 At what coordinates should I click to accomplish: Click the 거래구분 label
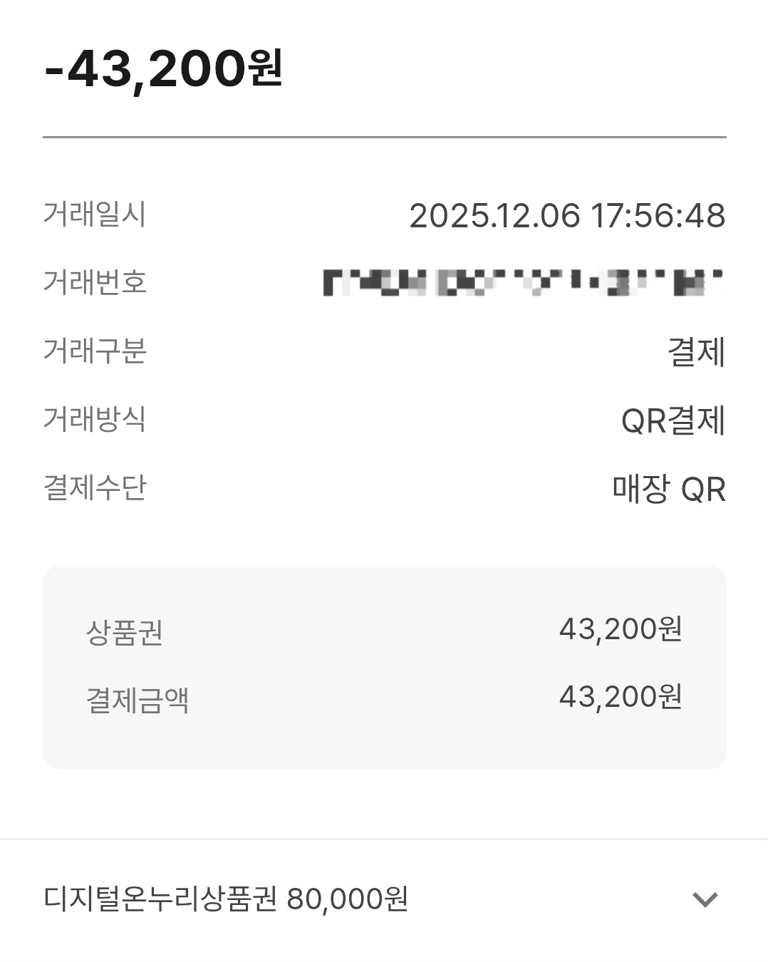pyautogui.click(x=95, y=351)
